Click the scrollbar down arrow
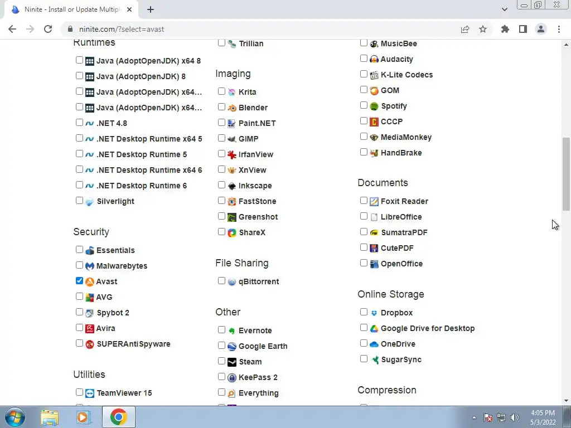571x428 pixels. (566, 401)
